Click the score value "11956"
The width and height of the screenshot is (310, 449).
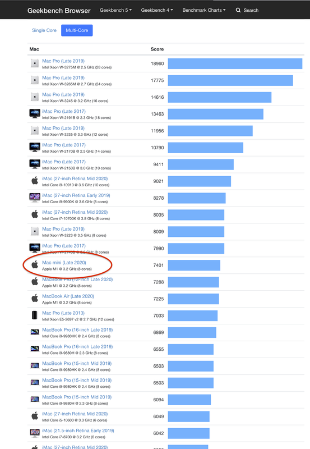(158, 131)
